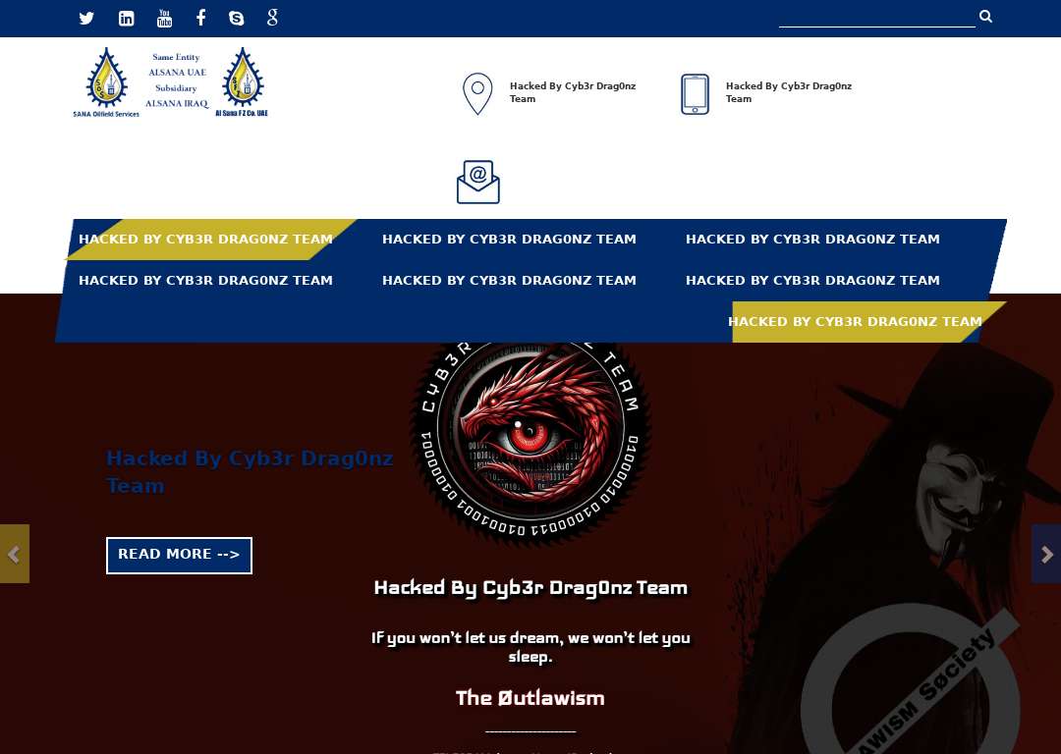This screenshot has width=1061, height=754.
Task: Click the email envelope icon
Action: coord(478,182)
